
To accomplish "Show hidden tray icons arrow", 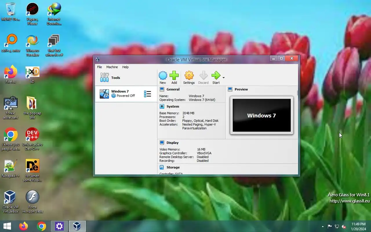I will pos(323,226).
